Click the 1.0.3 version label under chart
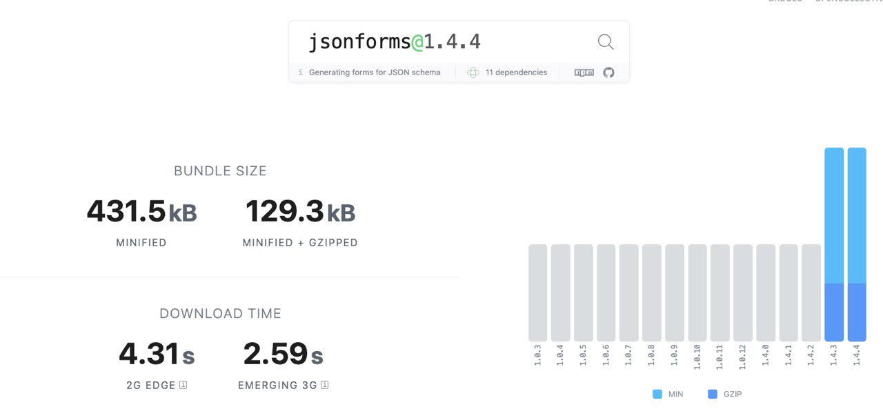This screenshot has width=883, height=418. 538,355
